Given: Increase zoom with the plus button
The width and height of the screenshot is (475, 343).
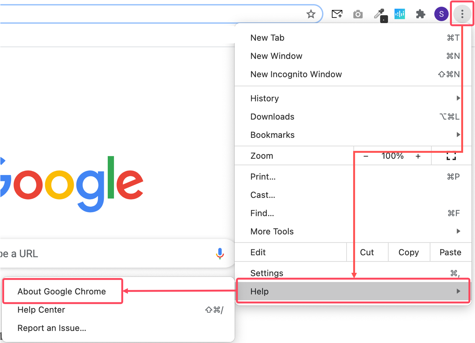Looking at the screenshot, I should [x=418, y=156].
